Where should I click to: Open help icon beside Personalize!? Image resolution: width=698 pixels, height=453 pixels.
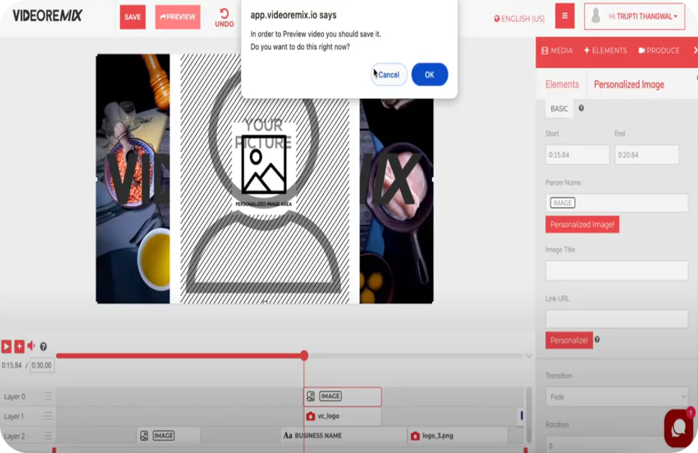[597, 339]
